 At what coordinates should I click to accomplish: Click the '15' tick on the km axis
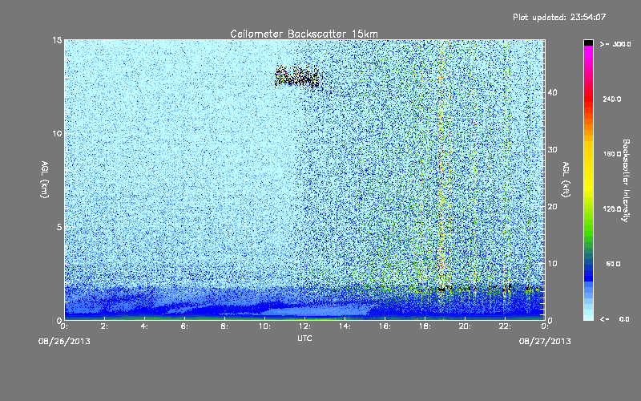[57, 40]
